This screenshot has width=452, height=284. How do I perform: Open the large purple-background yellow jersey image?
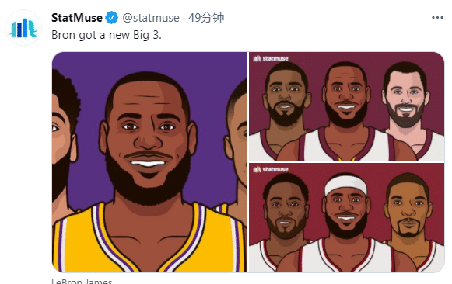[149, 162]
